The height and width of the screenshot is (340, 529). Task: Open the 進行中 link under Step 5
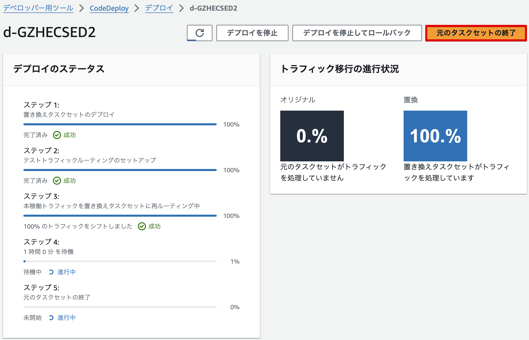(66, 317)
